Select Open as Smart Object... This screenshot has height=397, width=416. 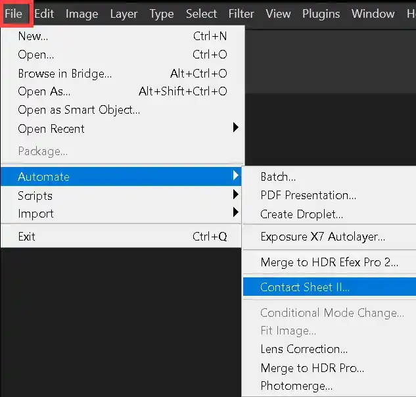79,110
